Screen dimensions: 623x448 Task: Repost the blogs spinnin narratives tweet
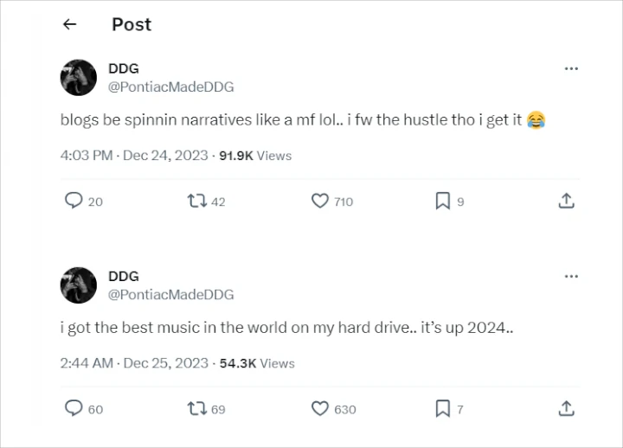click(x=196, y=202)
